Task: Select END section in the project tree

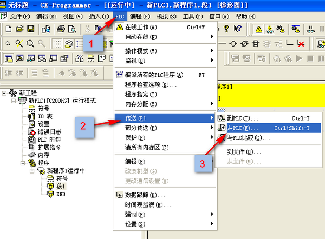Action: pyautogui.click(x=61, y=194)
